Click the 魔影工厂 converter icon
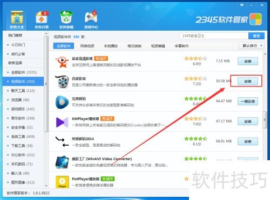This screenshot has width=270, height=200. pyautogui.click(x=62, y=162)
